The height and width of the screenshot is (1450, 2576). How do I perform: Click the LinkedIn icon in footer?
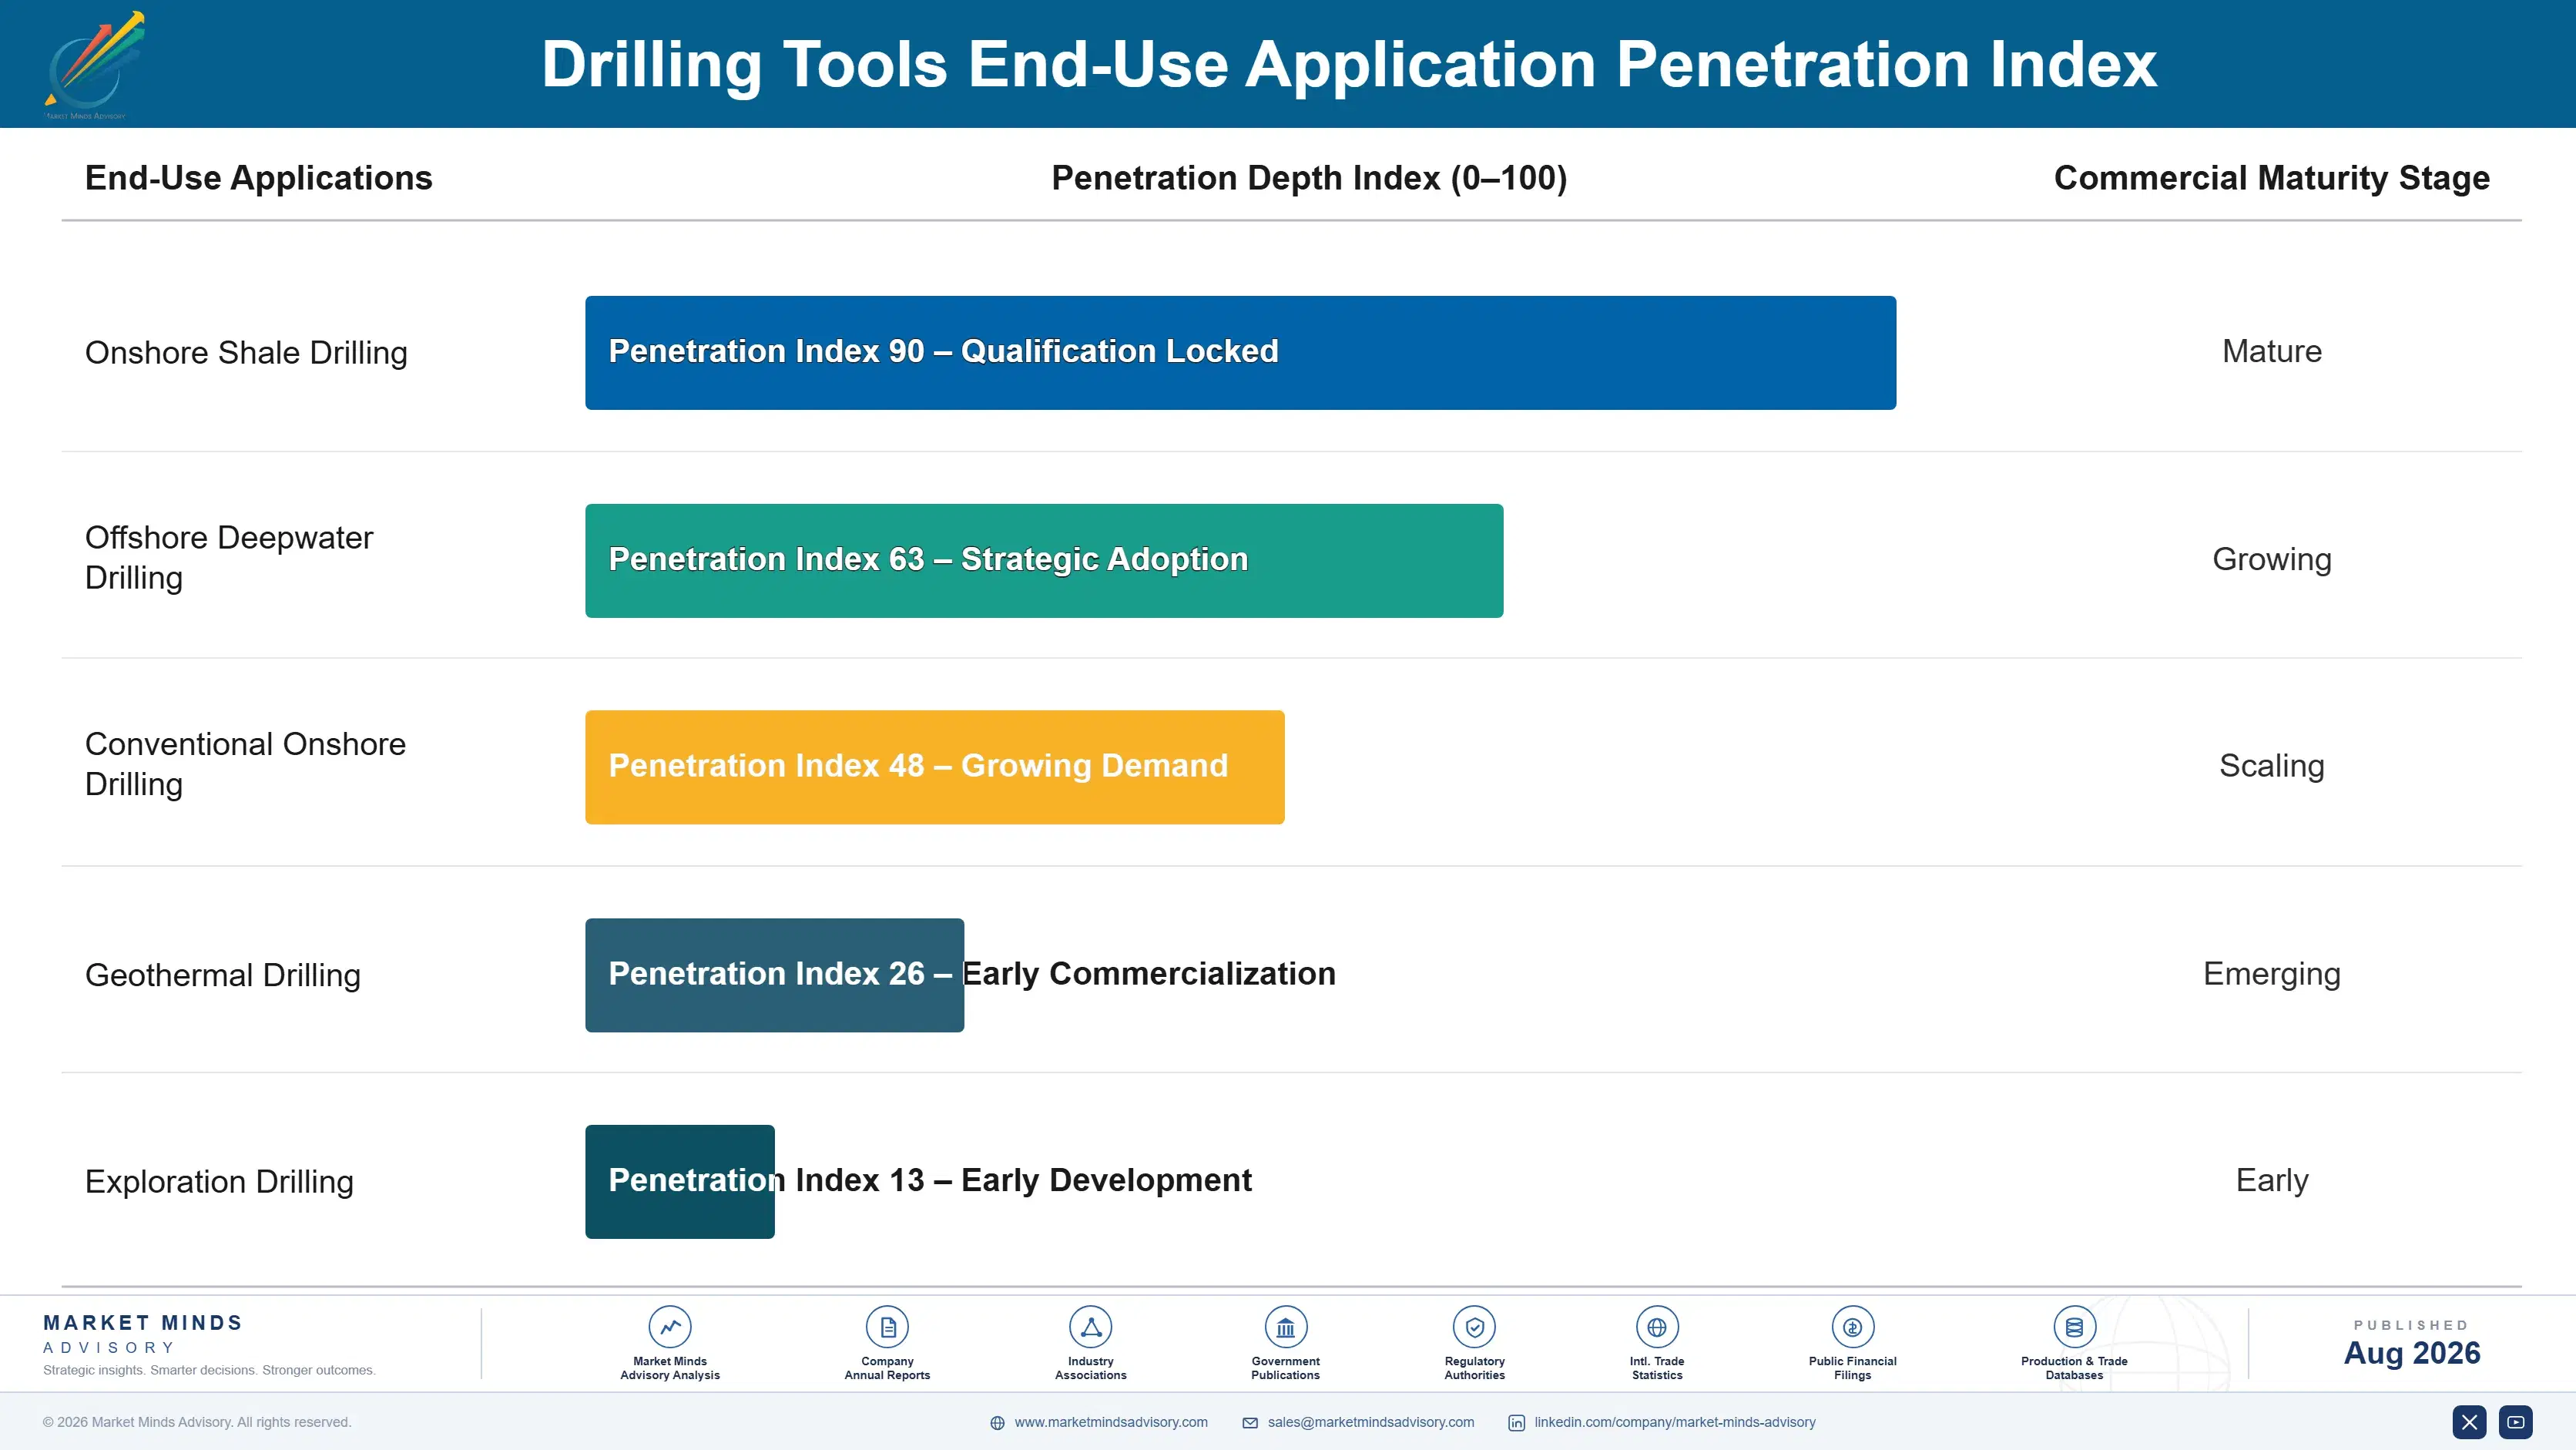1517,1423
